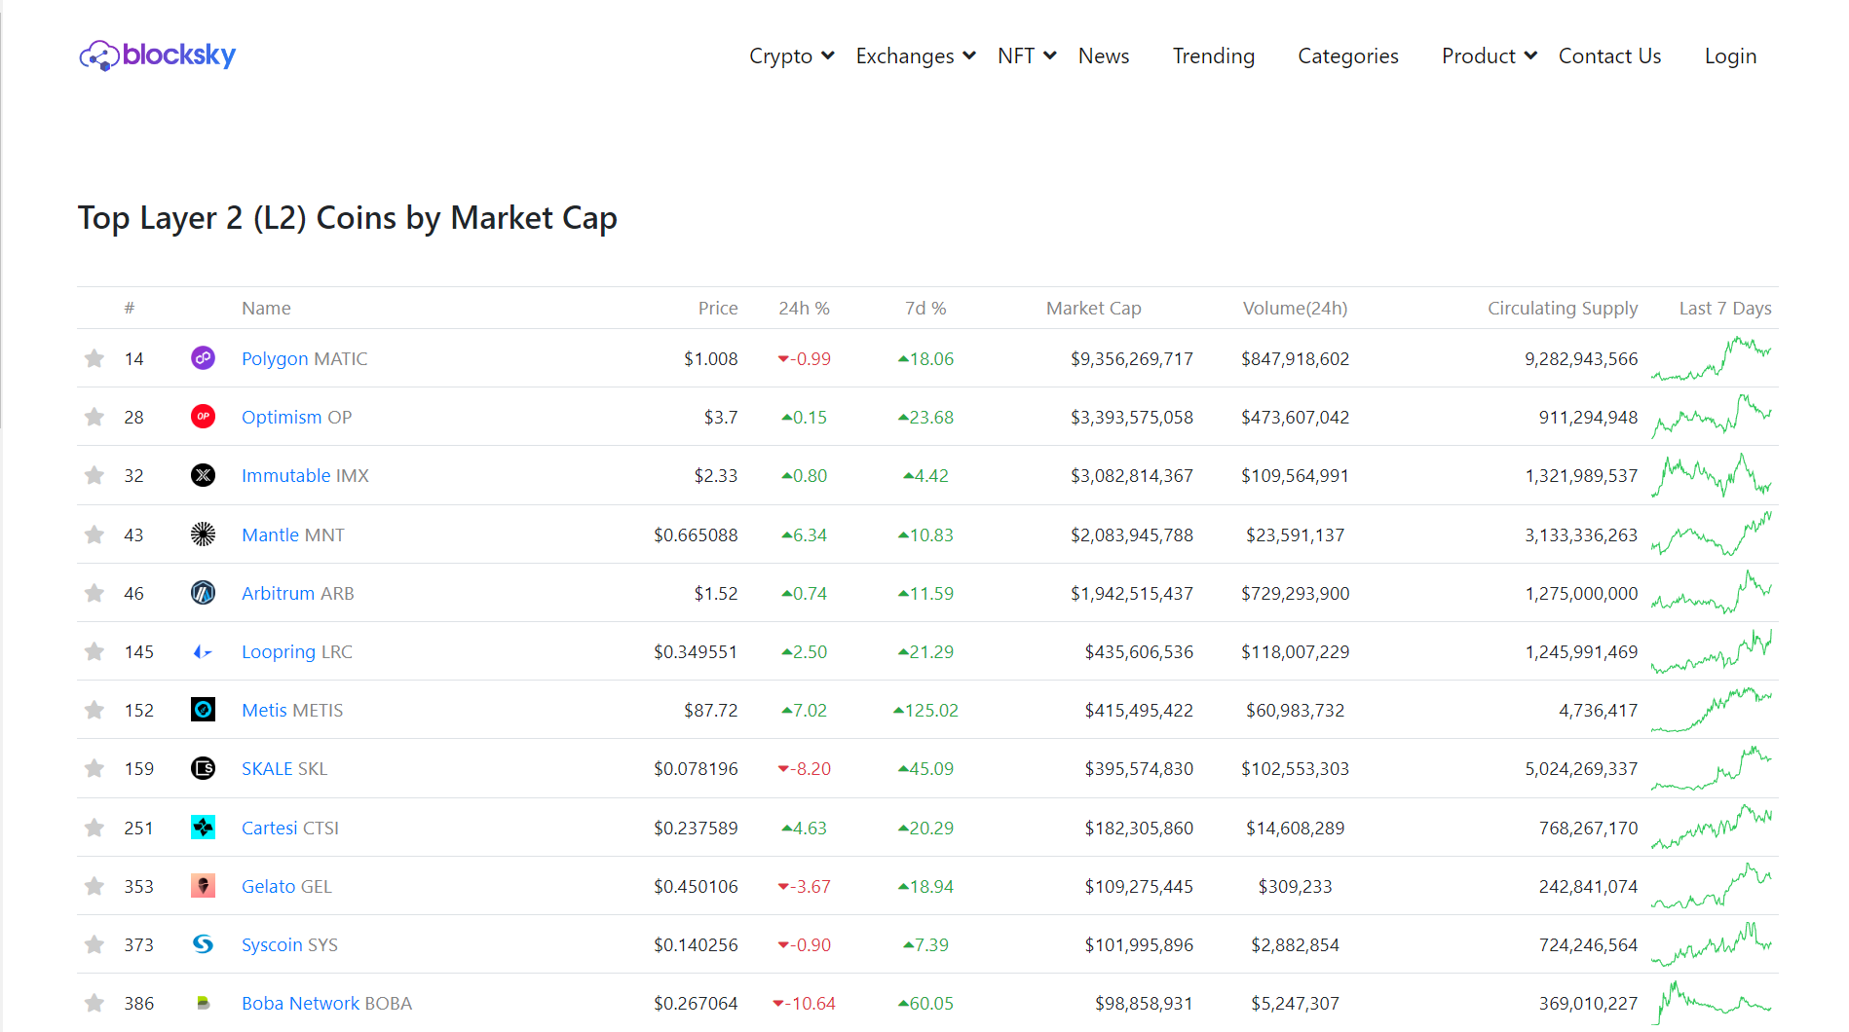
Task: Click the Market Cap column header
Action: pos(1093,308)
